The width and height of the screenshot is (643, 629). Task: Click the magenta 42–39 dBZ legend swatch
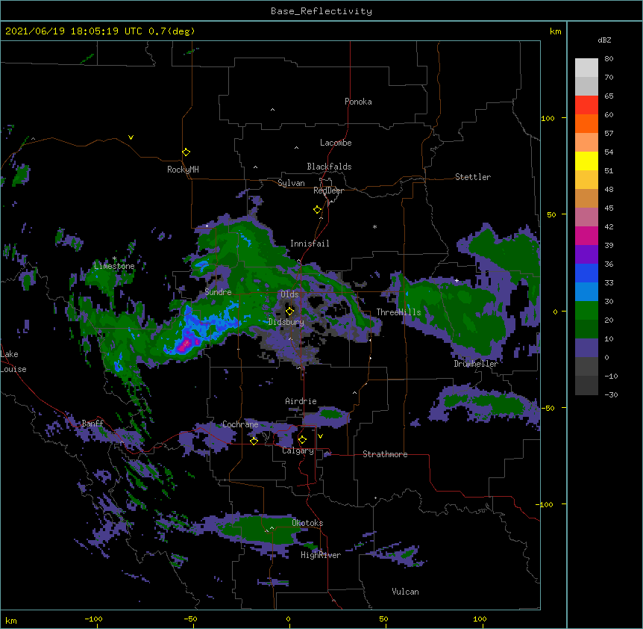tap(586, 235)
